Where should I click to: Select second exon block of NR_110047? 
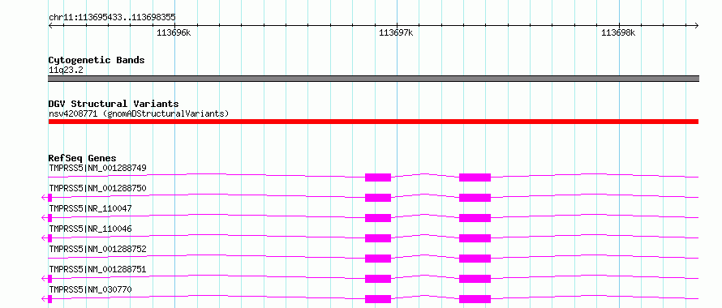coord(475,218)
